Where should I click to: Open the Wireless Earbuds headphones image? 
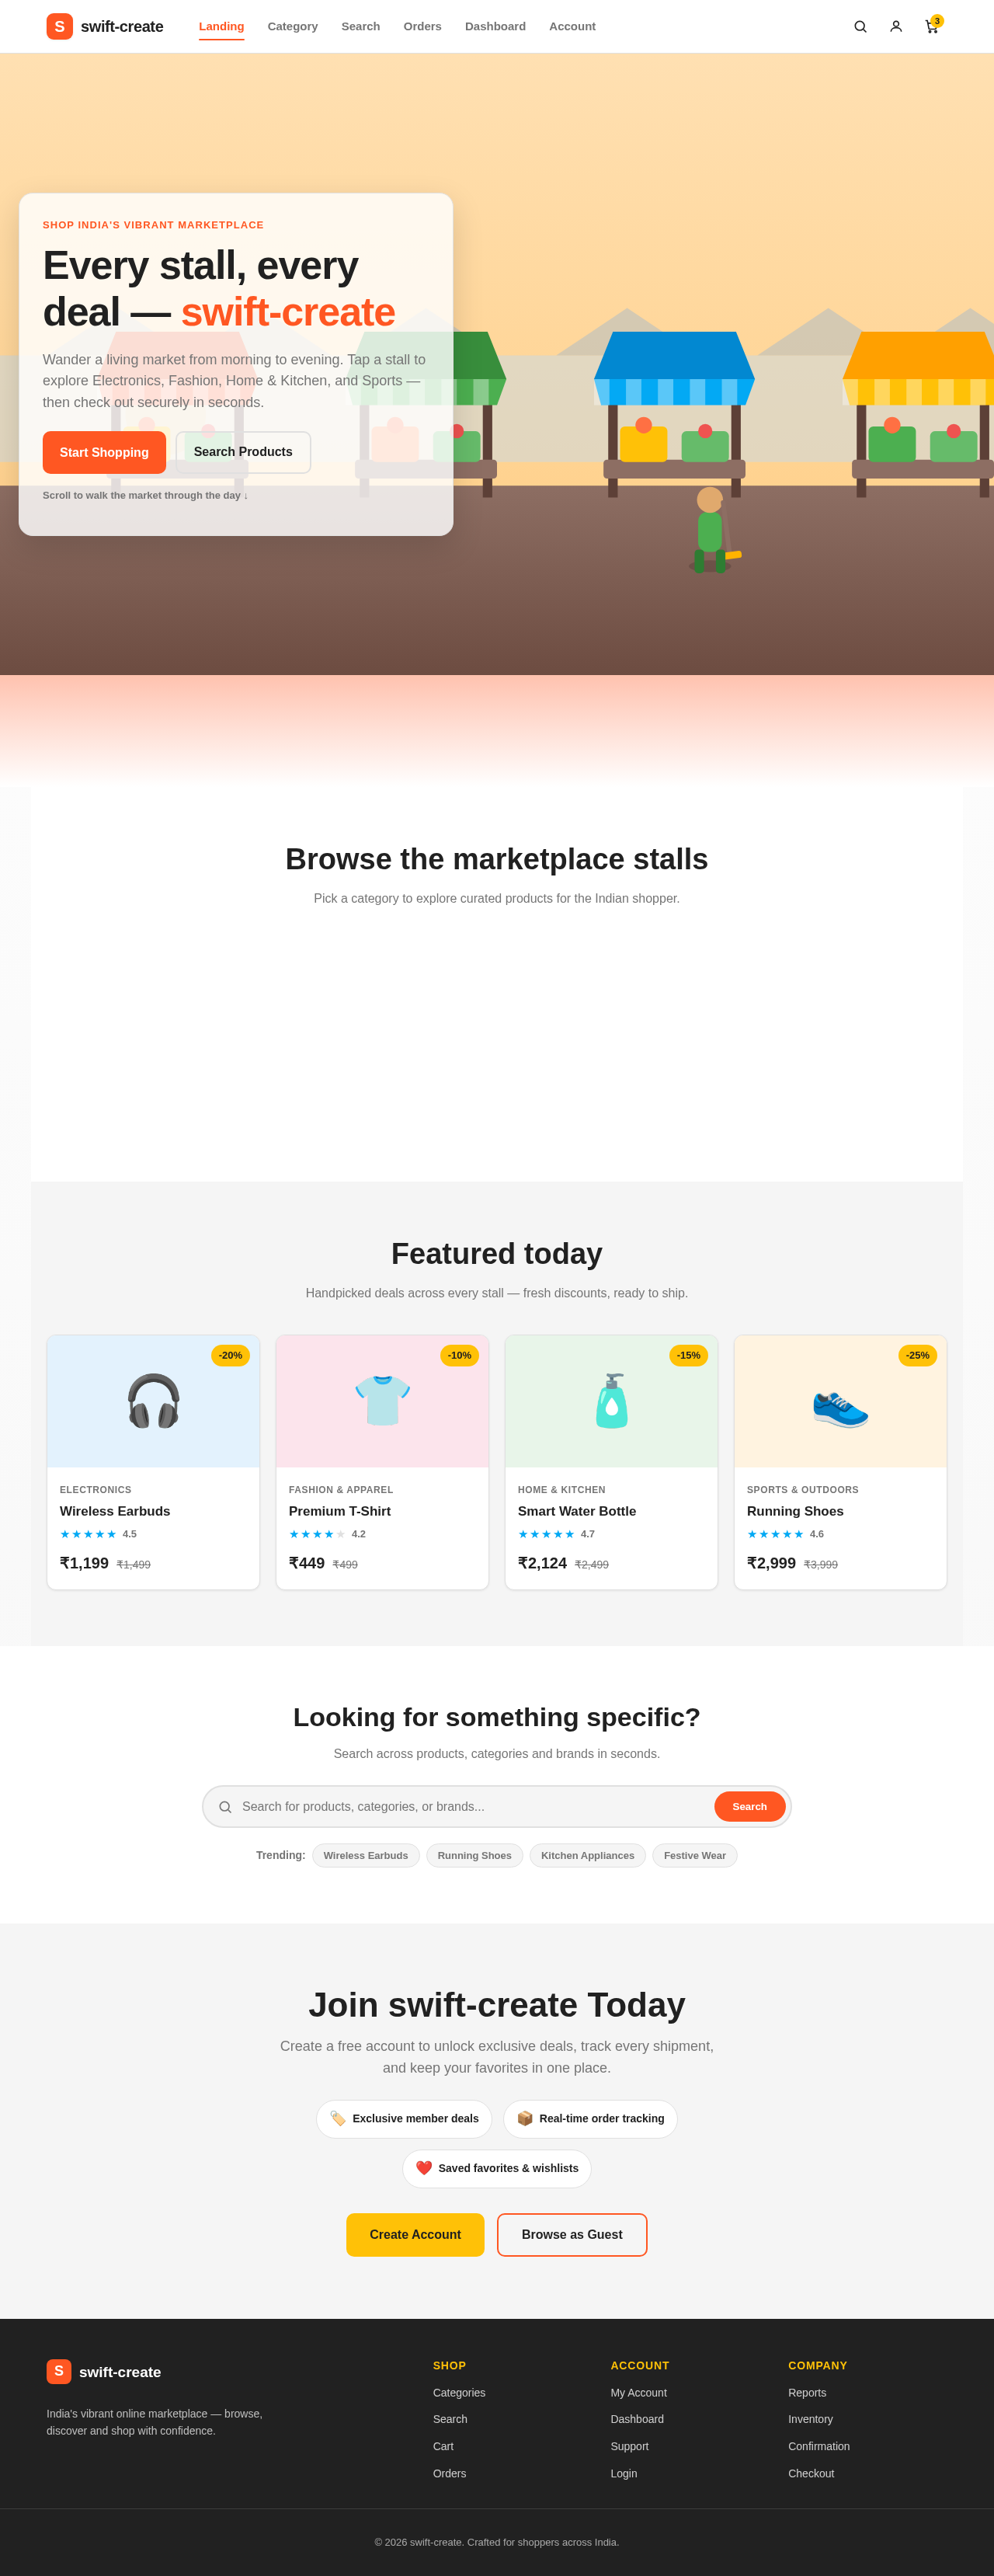pyautogui.click(x=153, y=1401)
